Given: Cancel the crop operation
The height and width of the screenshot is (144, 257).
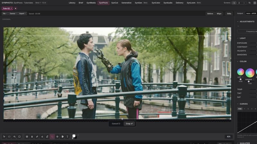Looking at the screenshot, I should pyautogui.click(x=116, y=124).
